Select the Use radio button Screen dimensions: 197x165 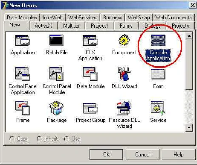[x=66, y=138]
